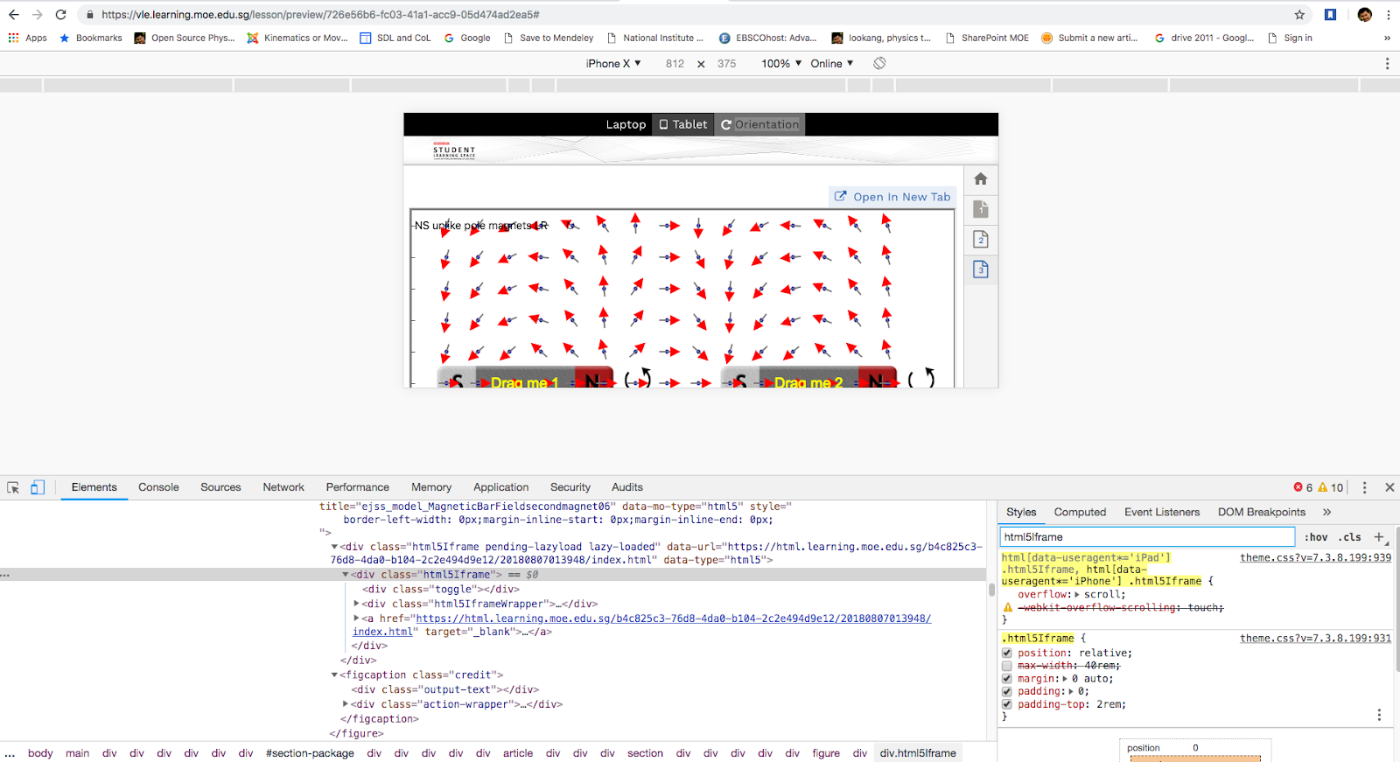
Task: Click the Open In New Tab button
Action: pyautogui.click(x=892, y=197)
